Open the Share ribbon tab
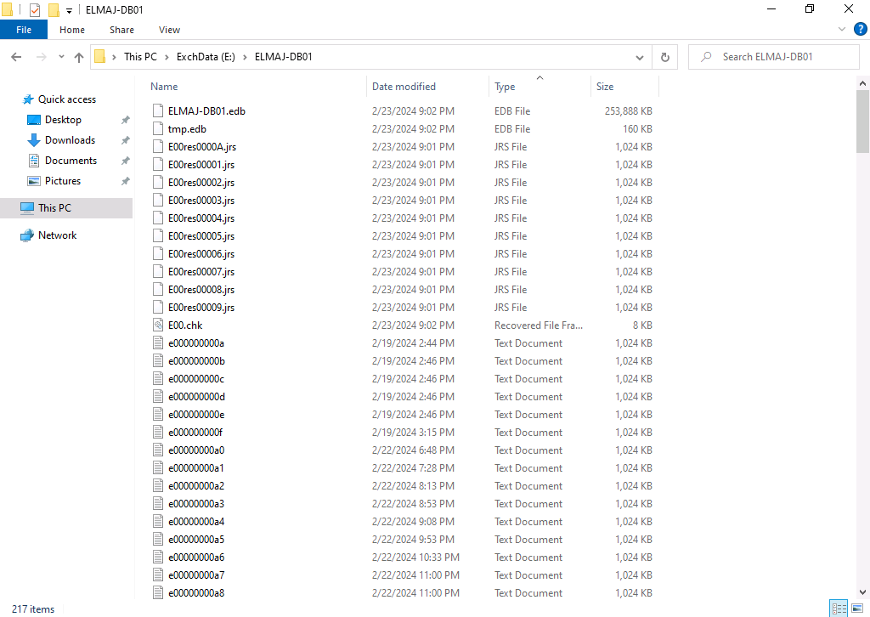 [x=121, y=29]
